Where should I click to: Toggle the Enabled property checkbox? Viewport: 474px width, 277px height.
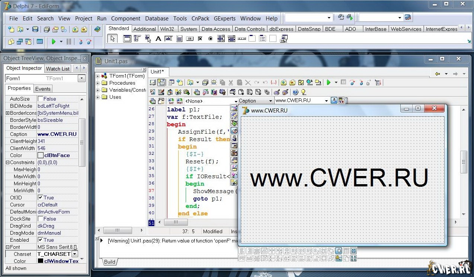click(x=40, y=240)
